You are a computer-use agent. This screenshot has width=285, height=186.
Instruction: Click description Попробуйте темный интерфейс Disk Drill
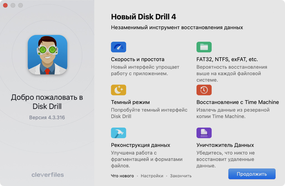click(149, 113)
